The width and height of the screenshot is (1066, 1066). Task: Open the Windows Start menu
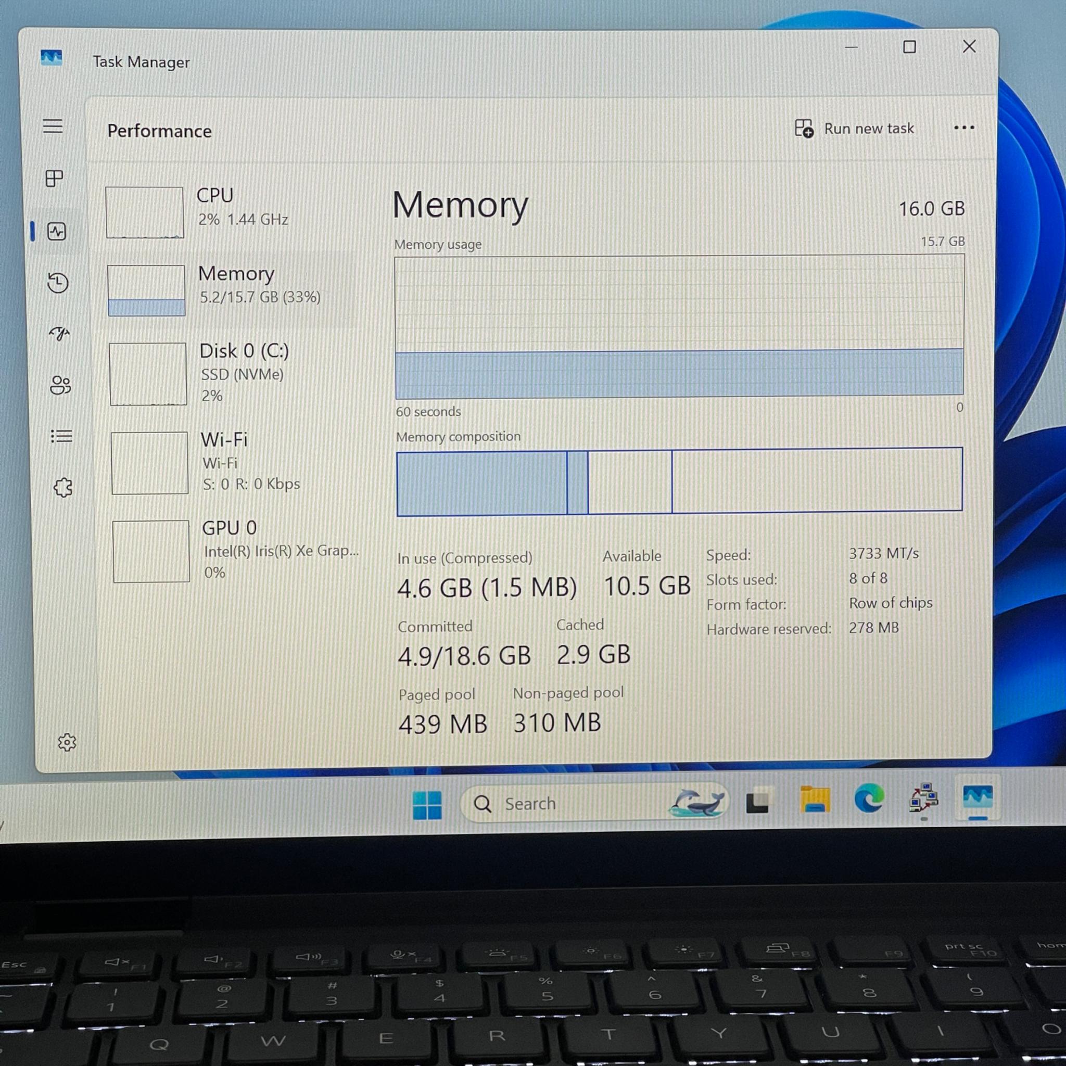pos(427,805)
